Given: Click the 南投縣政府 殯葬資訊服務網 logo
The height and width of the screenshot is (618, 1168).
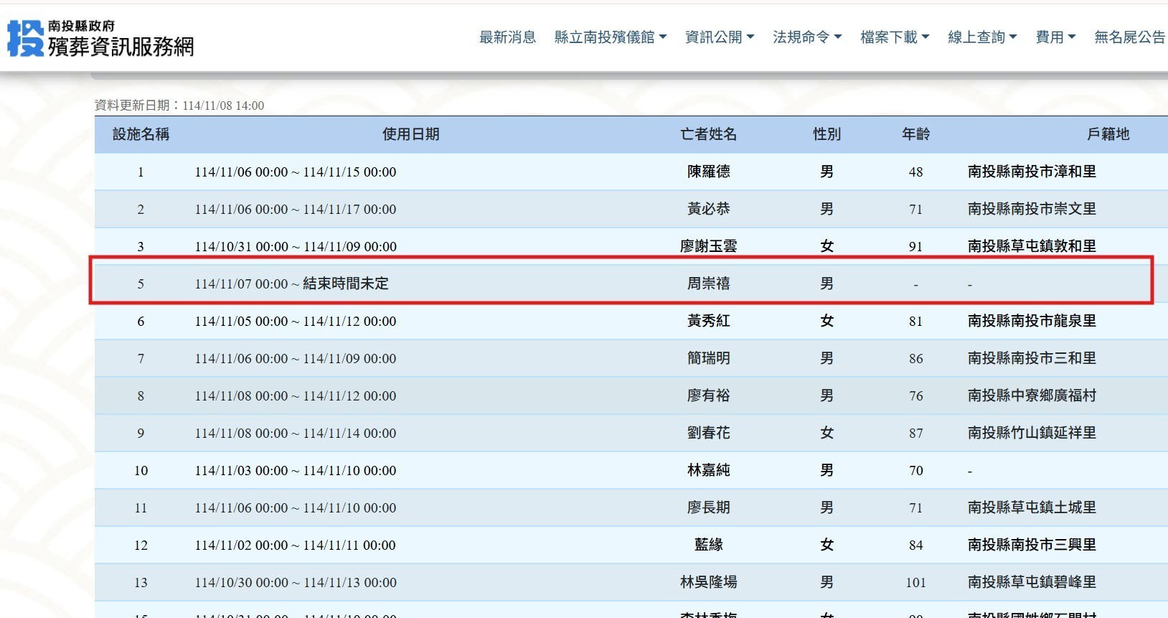Looking at the screenshot, I should click(x=100, y=38).
